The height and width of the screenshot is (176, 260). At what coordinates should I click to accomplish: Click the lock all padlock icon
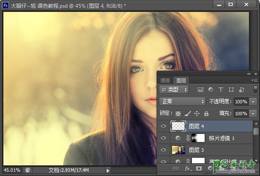[206, 114]
